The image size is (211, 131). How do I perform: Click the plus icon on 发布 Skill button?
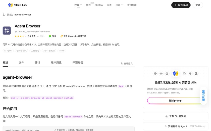[x=176, y=5]
